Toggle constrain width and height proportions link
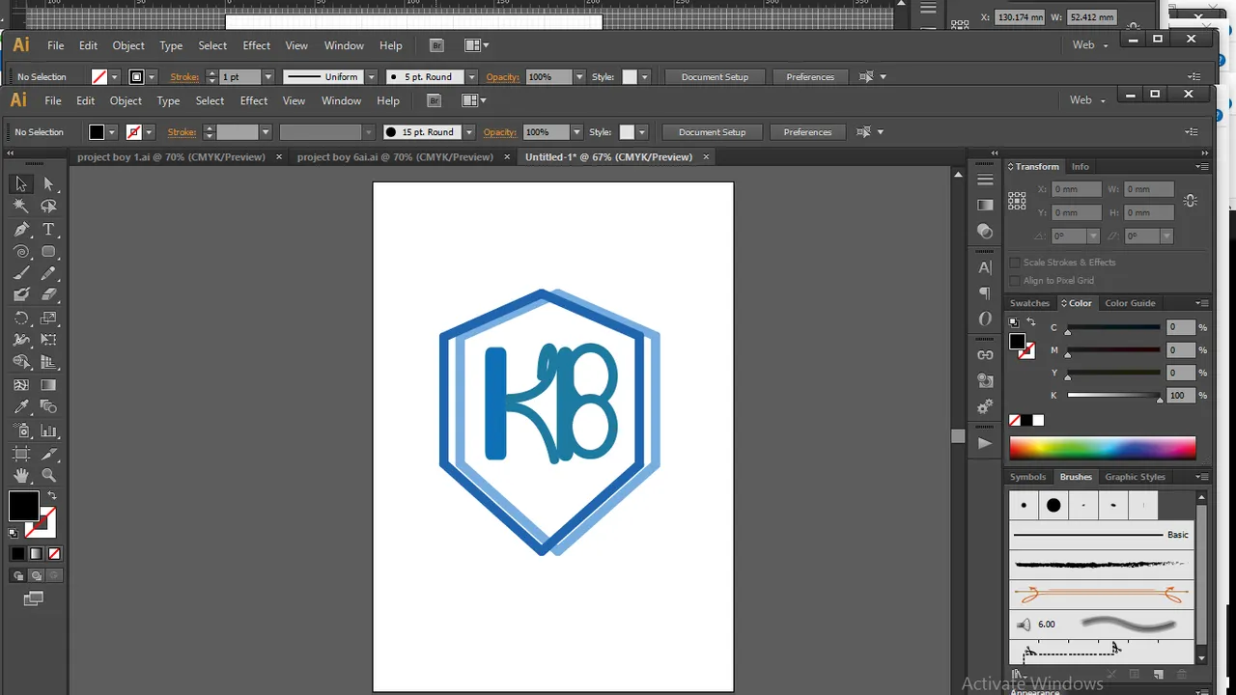 (x=1191, y=201)
